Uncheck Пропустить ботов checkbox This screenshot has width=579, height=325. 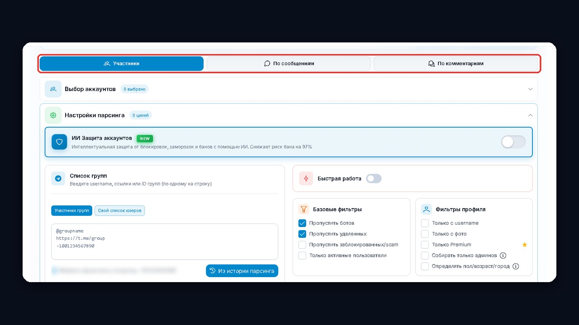tap(302, 223)
